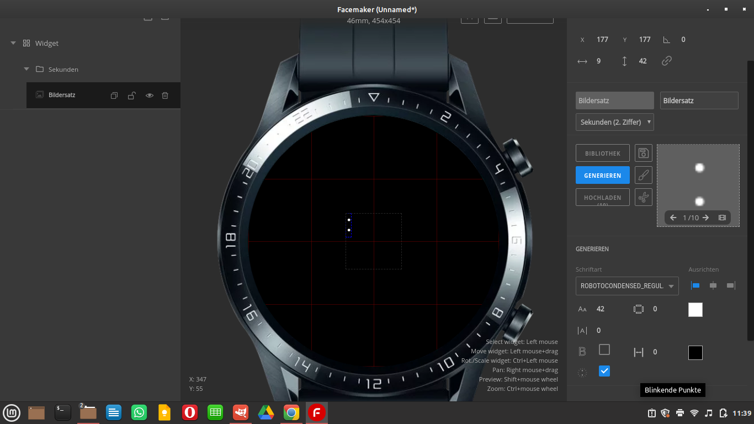Pick the white font color swatch
The height and width of the screenshot is (424, 754).
coord(695,310)
